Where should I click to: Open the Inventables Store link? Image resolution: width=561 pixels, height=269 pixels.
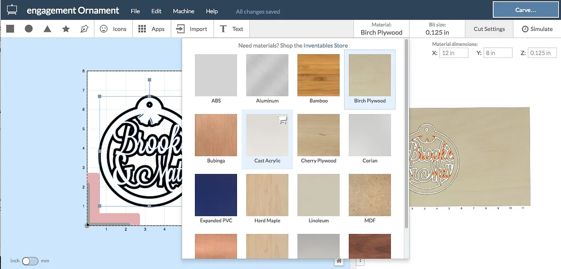pyautogui.click(x=325, y=45)
